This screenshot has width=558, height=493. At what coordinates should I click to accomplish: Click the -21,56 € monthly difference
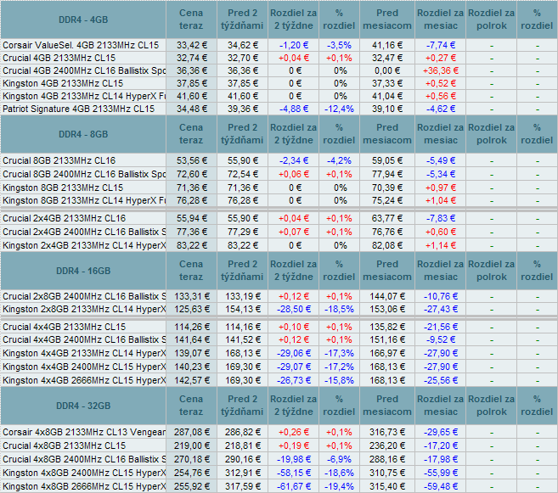441,327
